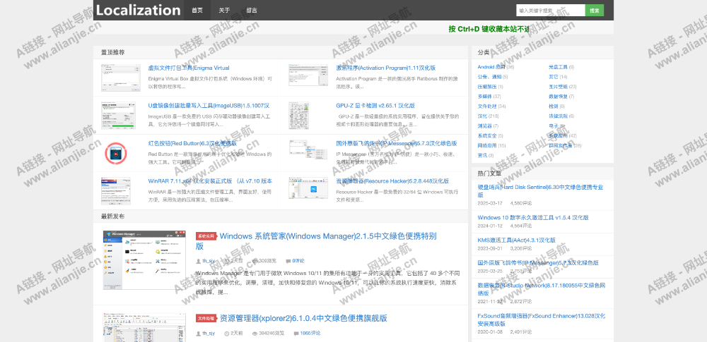Open the 汉化 (218) category

[482, 116]
